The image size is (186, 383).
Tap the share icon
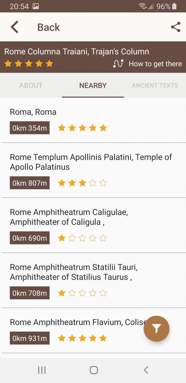tap(176, 27)
